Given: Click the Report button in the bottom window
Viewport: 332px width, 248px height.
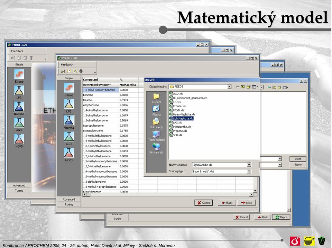Looking at the screenshot, I should pos(282,217).
